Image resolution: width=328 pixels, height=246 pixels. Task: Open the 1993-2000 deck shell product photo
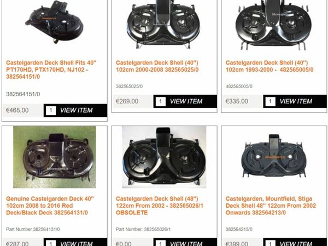[274, 25]
